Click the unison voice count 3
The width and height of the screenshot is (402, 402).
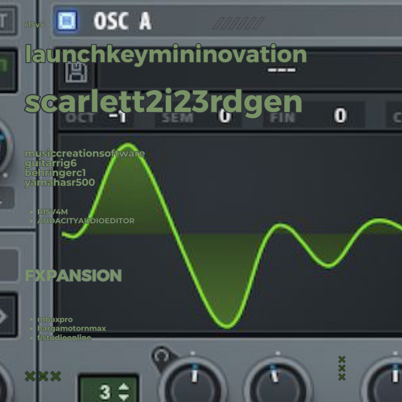pyautogui.click(x=105, y=392)
